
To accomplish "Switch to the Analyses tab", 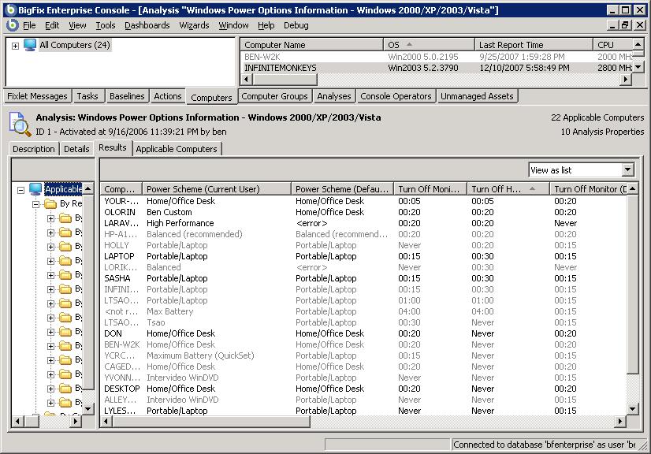I will 334,96.
